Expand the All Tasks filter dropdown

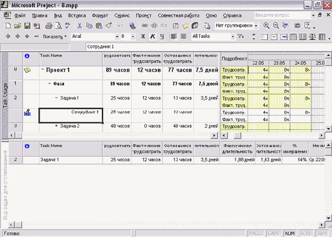point(233,37)
